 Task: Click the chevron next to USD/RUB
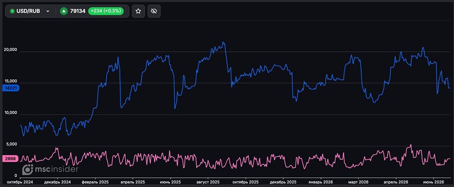(x=48, y=11)
